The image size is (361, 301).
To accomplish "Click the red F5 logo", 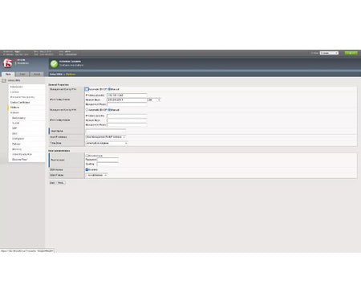I will (7, 63).
